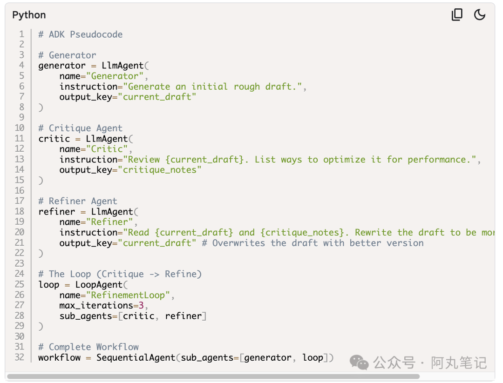The image size is (503, 383).
Task: Toggle dark mode with the moon icon
Action: [x=480, y=15]
